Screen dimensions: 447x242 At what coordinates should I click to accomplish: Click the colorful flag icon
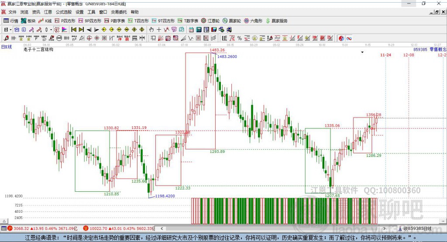65,30
